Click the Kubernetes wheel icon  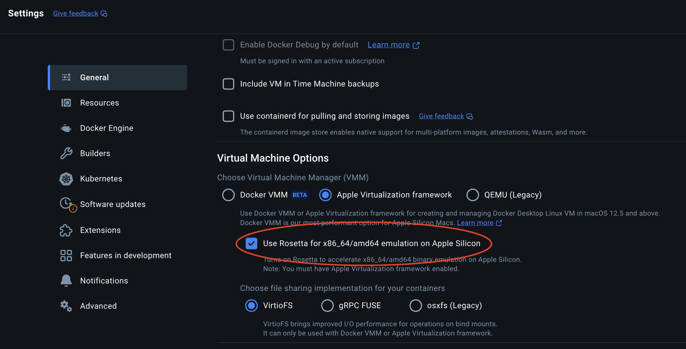[66, 179]
